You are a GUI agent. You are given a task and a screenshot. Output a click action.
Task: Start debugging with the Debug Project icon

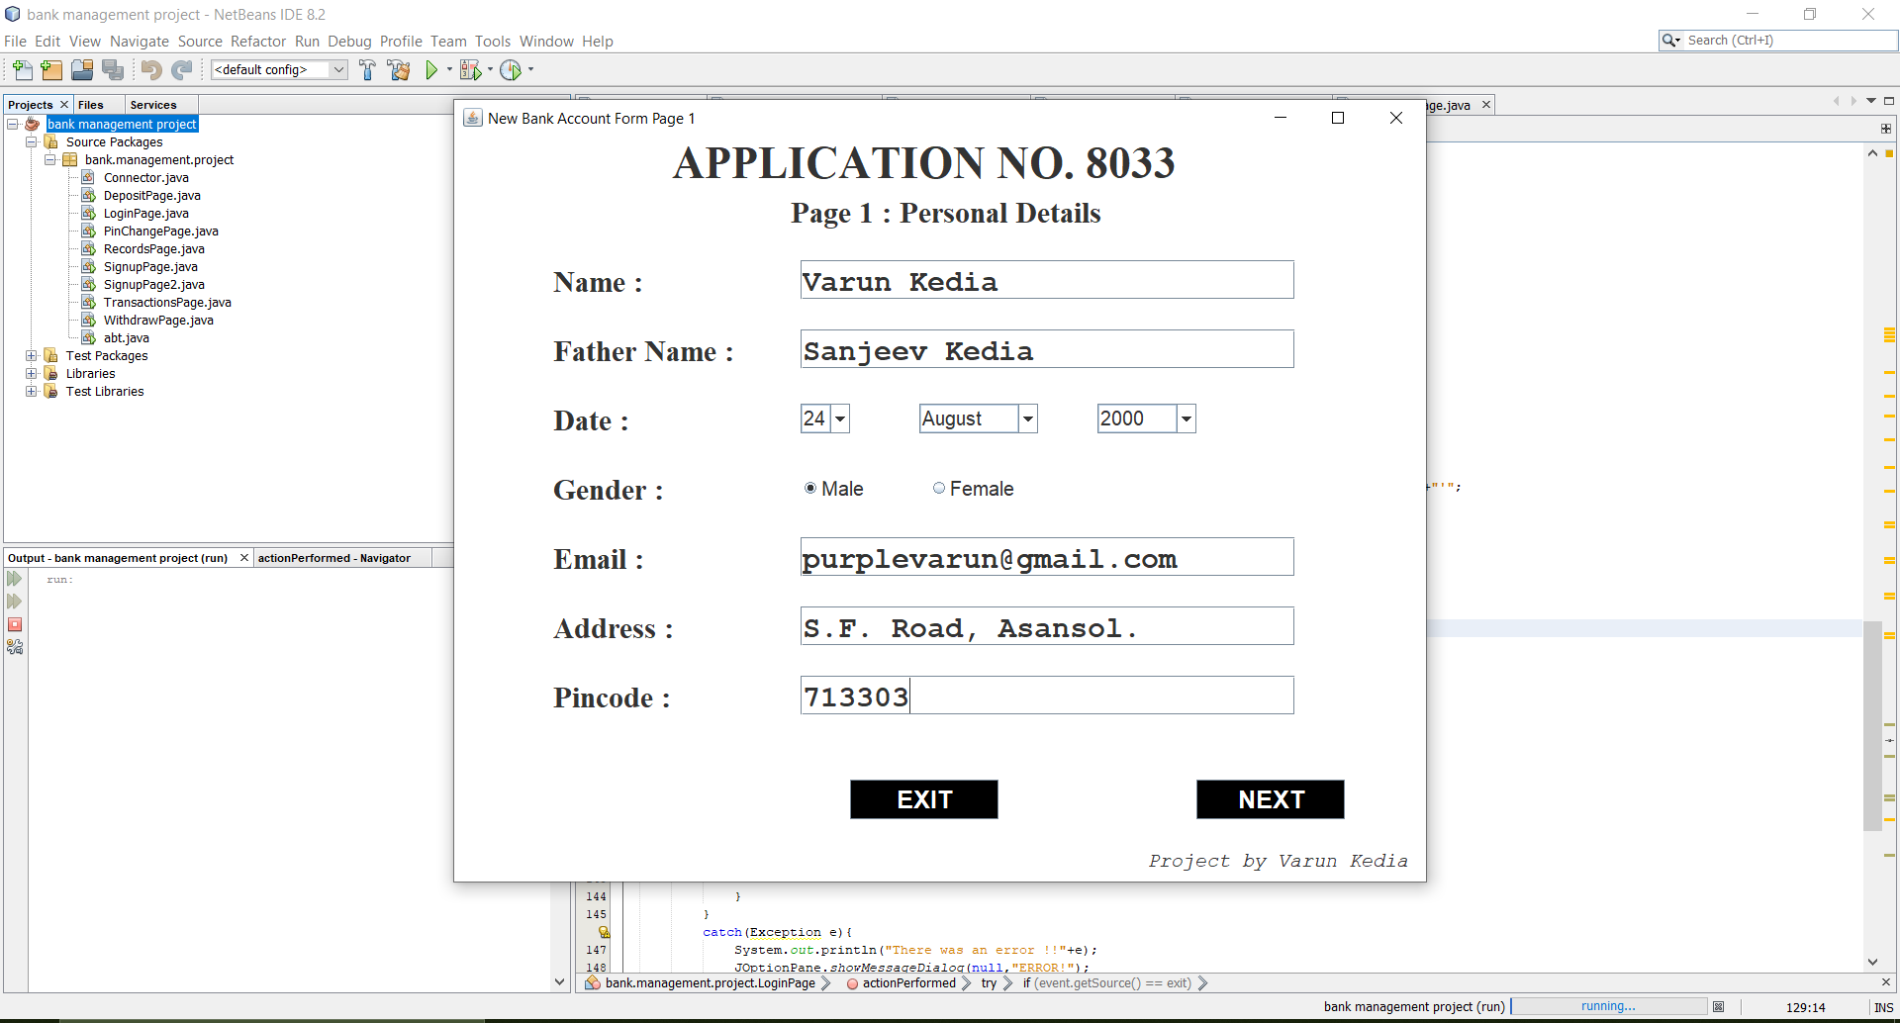click(471, 69)
